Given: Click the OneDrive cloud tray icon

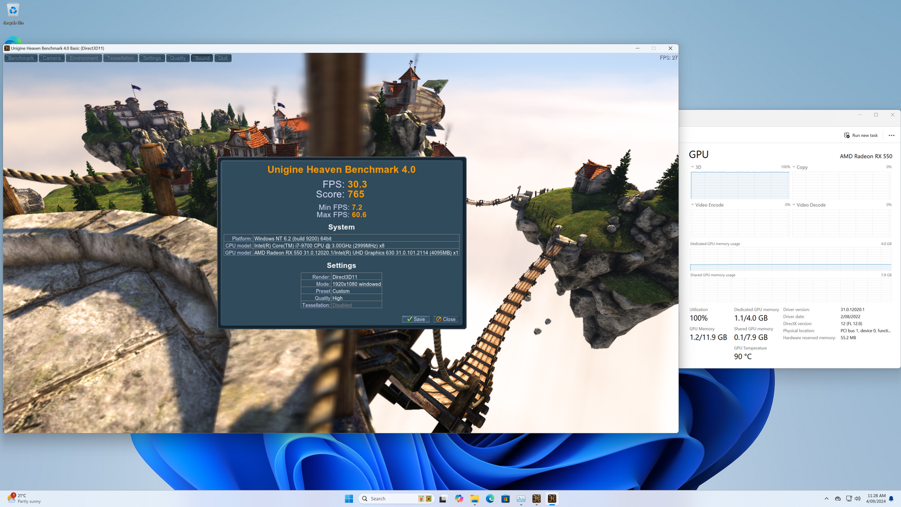Looking at the screenshot, I should (838, 499).
